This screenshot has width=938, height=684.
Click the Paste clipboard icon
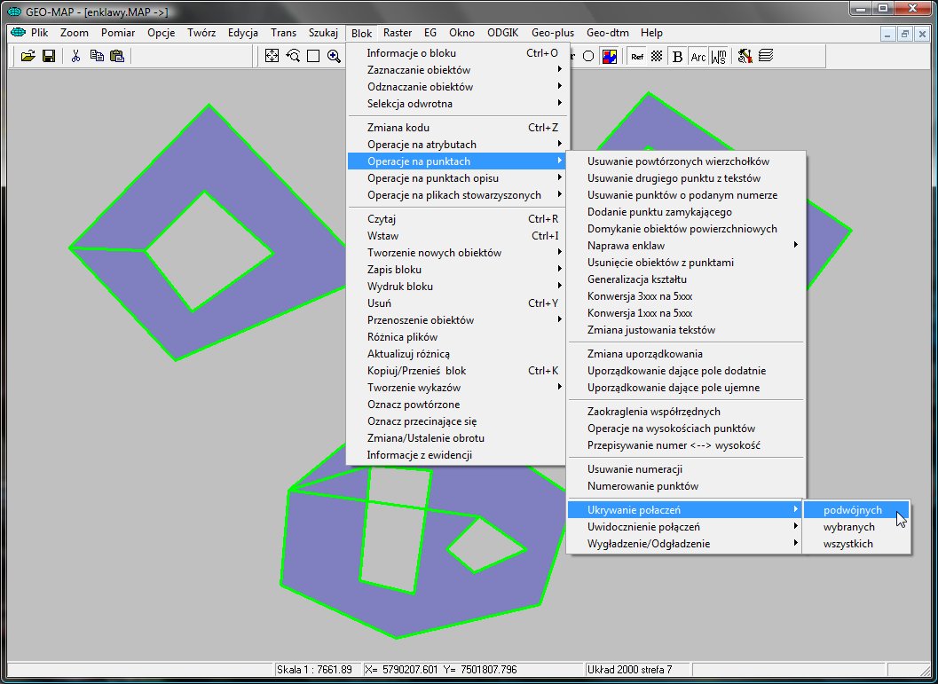click(x=117, y=56)
